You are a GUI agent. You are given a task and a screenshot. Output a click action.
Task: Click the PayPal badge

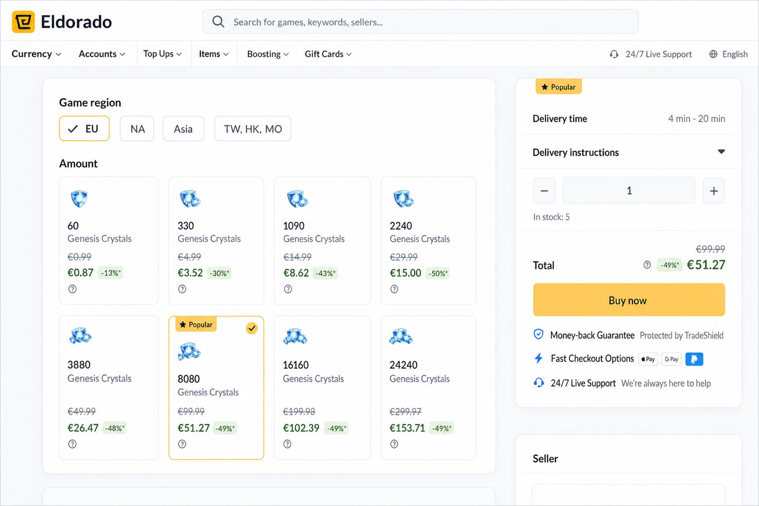[x=694, y=359]
